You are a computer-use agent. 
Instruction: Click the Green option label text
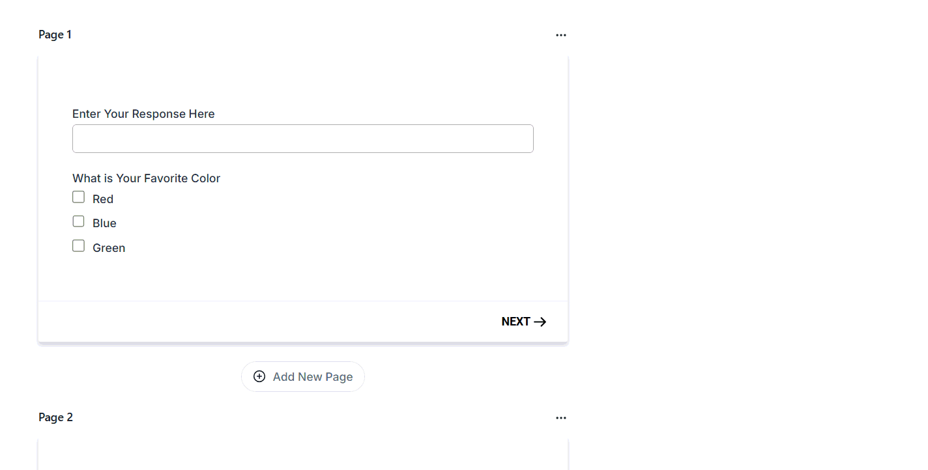109,248
